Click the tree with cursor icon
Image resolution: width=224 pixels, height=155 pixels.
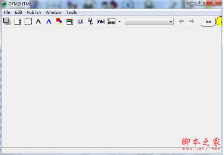point(90,22)
